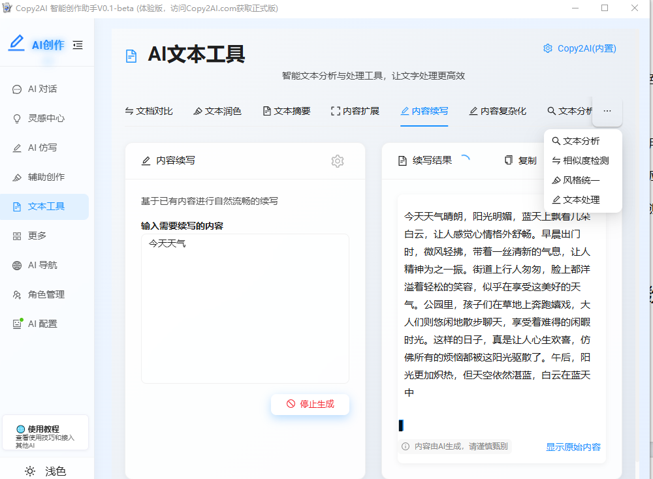
Task: Collapse sidebar using the menu fold icon
Action: tap(78, 45)
